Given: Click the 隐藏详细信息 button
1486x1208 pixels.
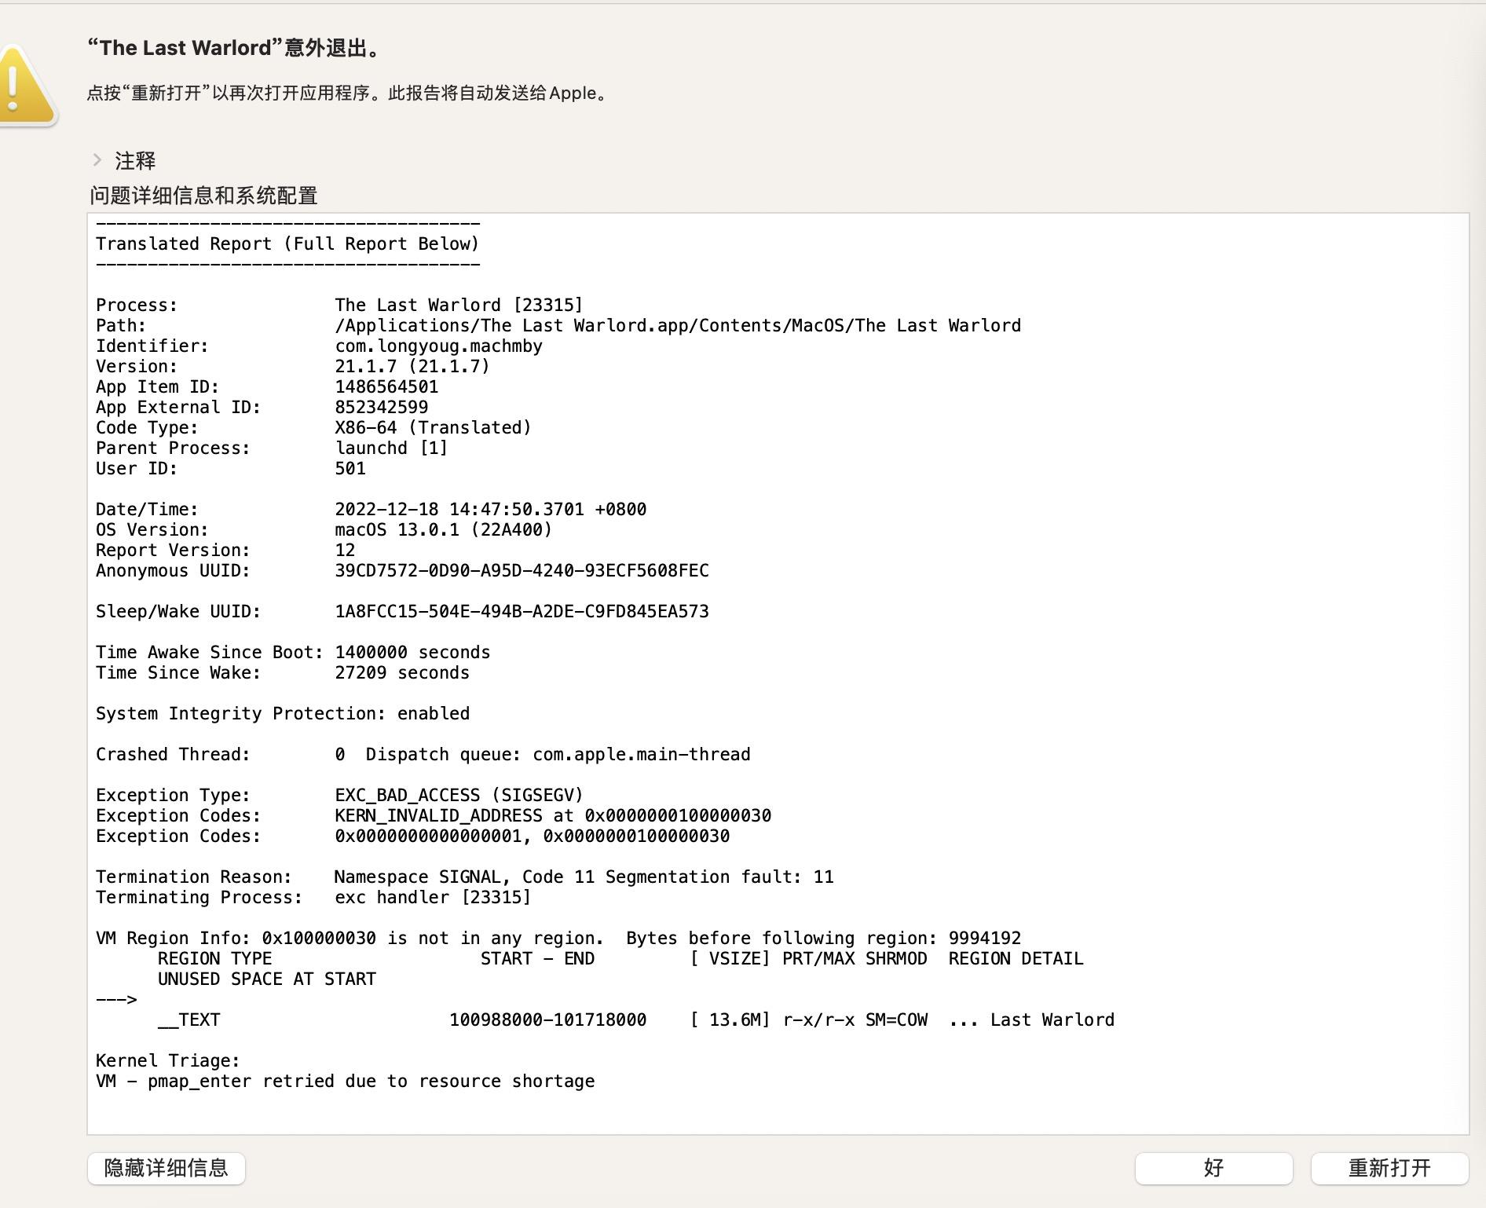Looking at the screenshot, I should (x=167, y=1168).
